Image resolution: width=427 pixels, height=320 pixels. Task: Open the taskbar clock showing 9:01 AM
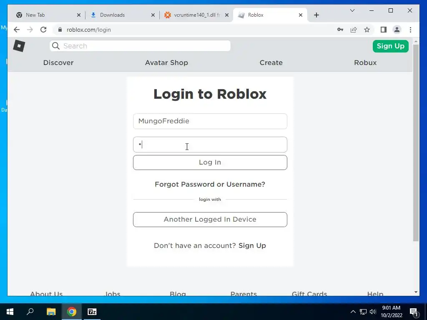391,312
